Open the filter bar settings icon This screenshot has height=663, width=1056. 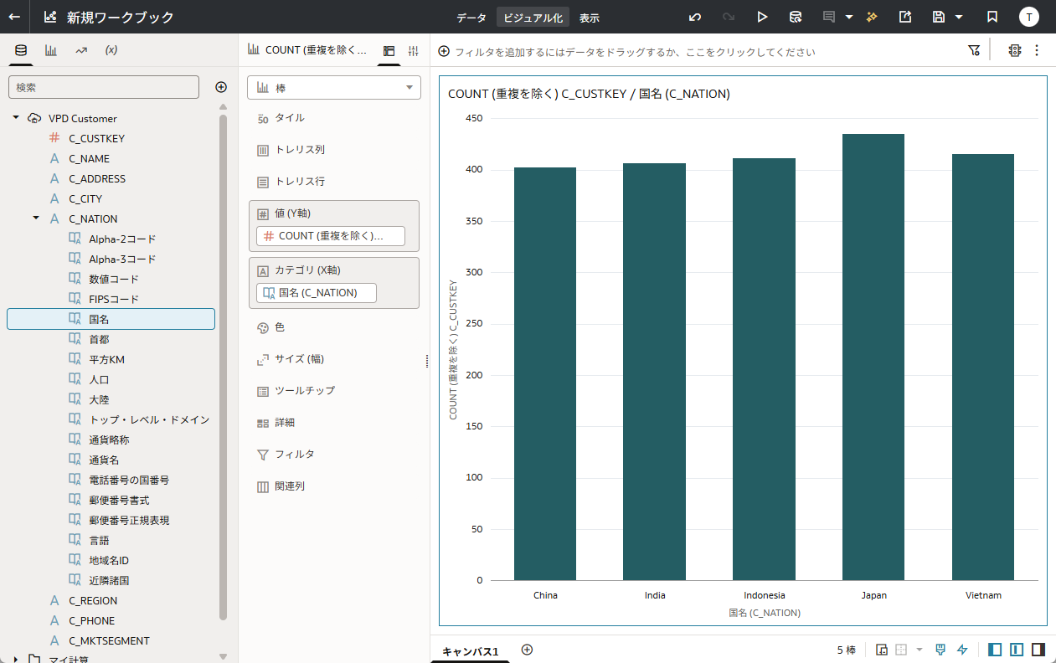click(974, 50)
